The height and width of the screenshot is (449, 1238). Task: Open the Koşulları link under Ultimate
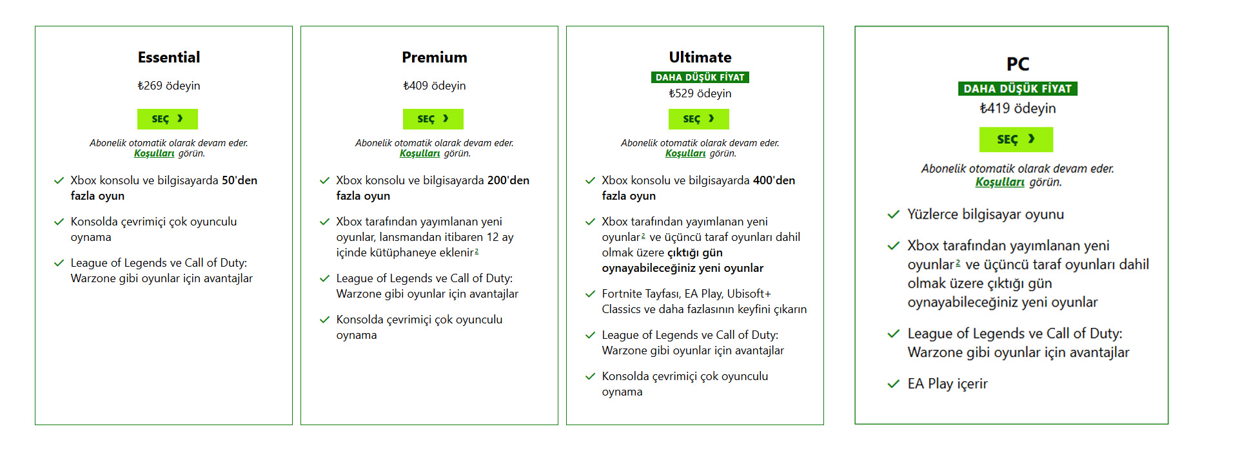(x=685, y=153)
